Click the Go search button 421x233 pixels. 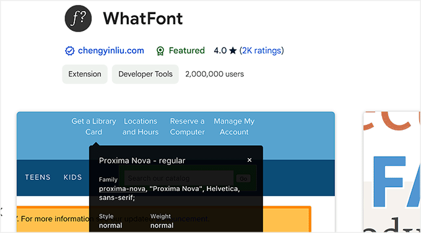pyautogui.click(x=243, y=179)
